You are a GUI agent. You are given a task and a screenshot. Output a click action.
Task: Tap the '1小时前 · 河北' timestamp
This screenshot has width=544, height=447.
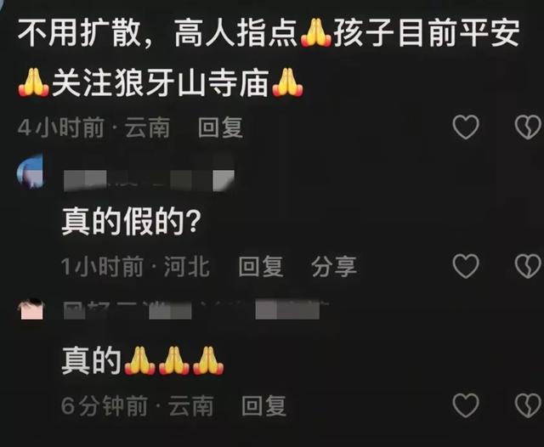135,266
